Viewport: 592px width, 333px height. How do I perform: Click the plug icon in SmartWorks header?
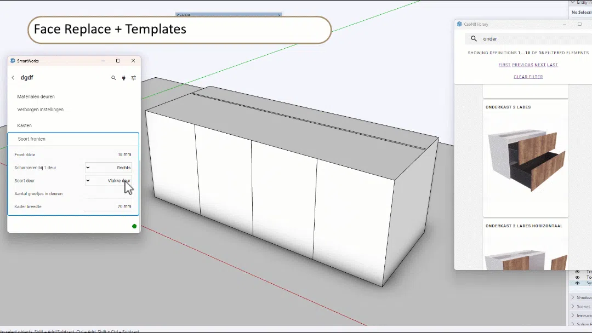click(x=123, y=78)
